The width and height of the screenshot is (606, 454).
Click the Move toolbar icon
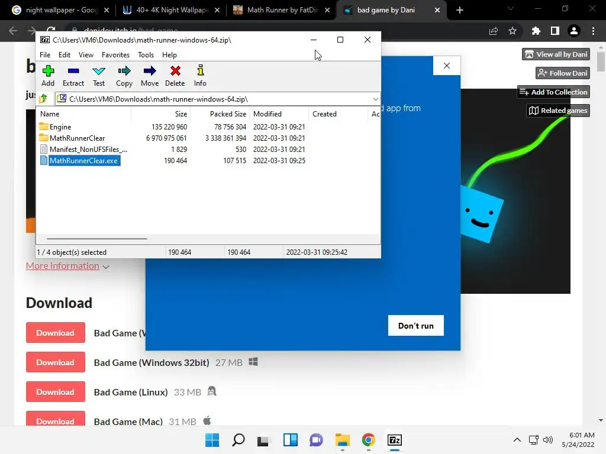150,76
